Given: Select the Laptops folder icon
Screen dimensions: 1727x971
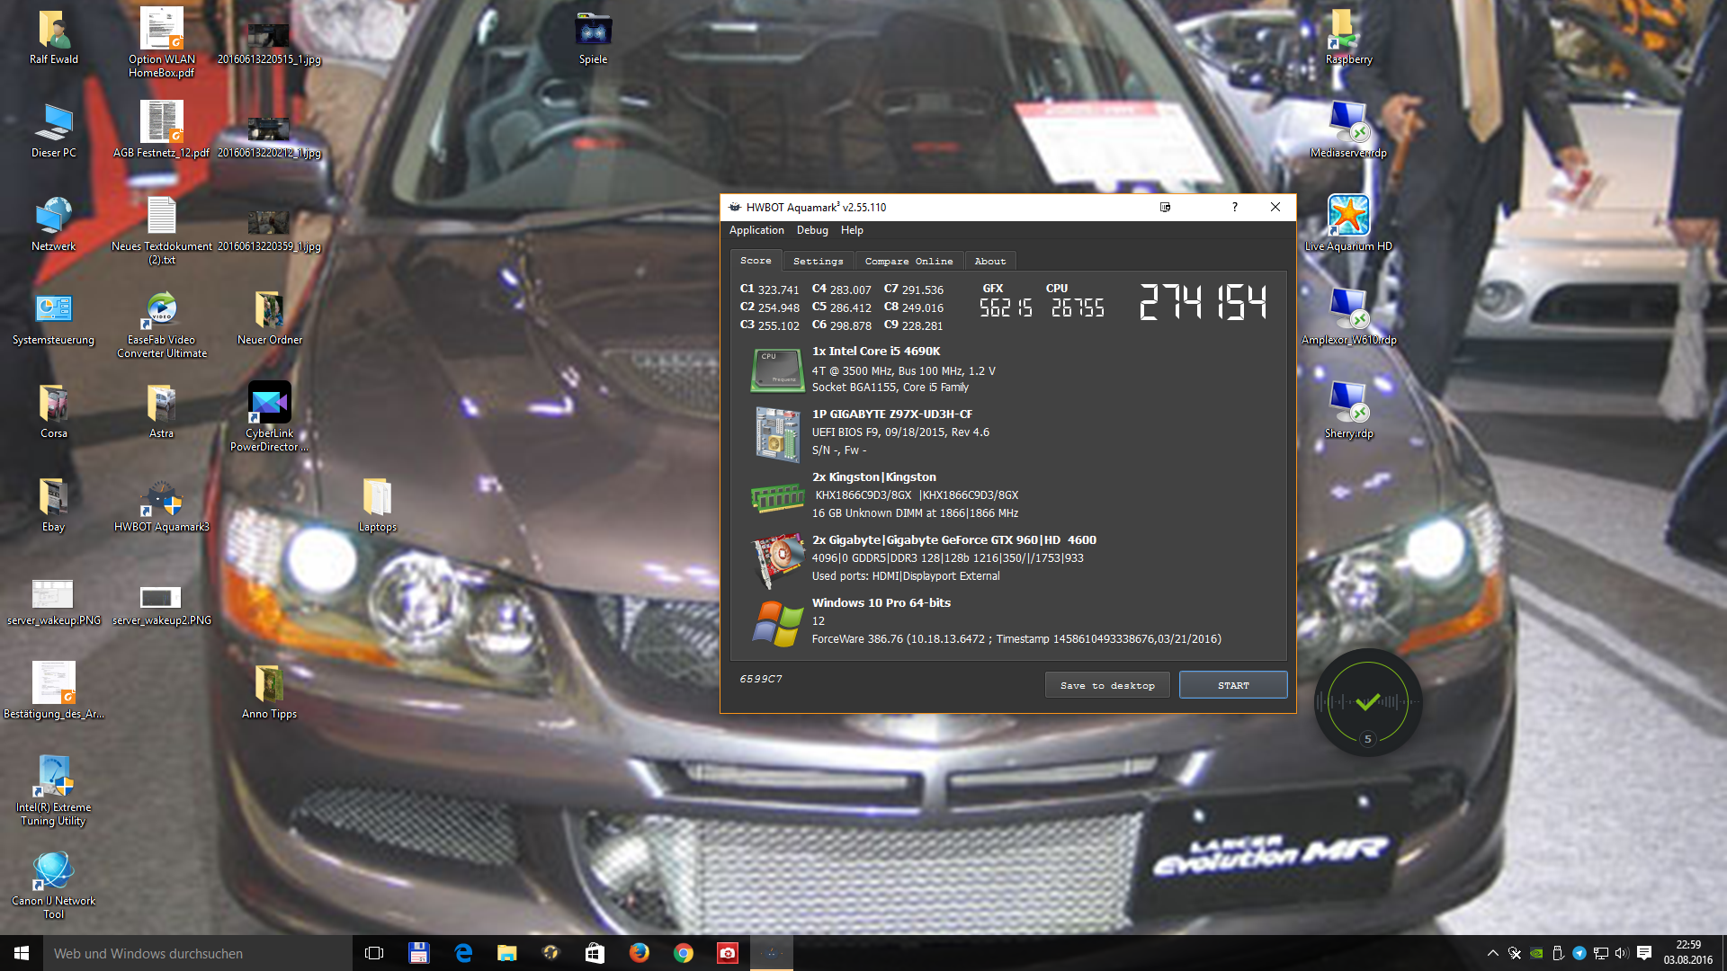Looking at the screenshot, I should (377, 504).
